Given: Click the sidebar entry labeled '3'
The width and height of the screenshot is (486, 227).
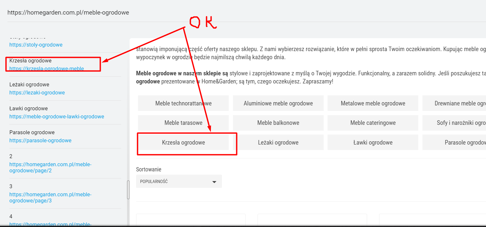Looking at the screenshot, I should [11, 186].
